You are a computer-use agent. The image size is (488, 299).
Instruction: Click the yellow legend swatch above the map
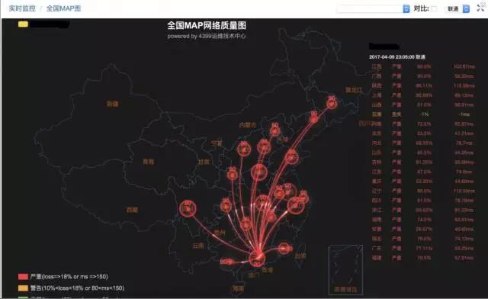pos(23,24)
